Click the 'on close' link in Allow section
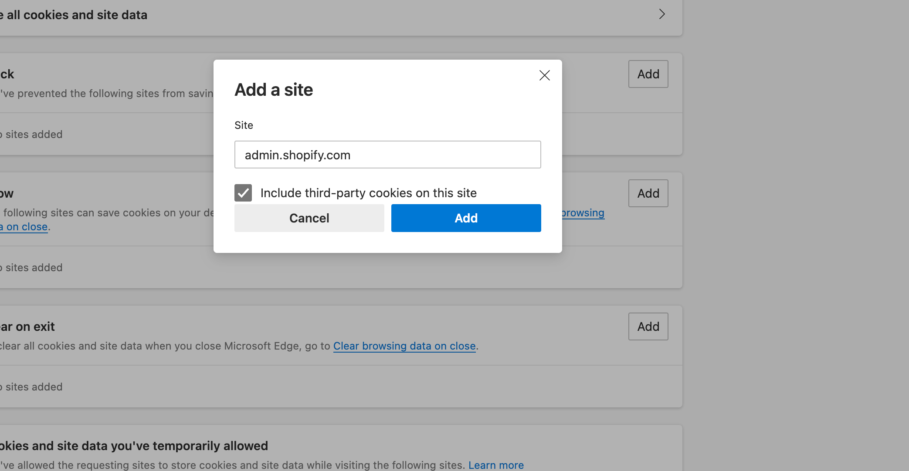Image resolution: width=909 pixels, height=471 pixels. pyautogui.click(x=26, y=227)
